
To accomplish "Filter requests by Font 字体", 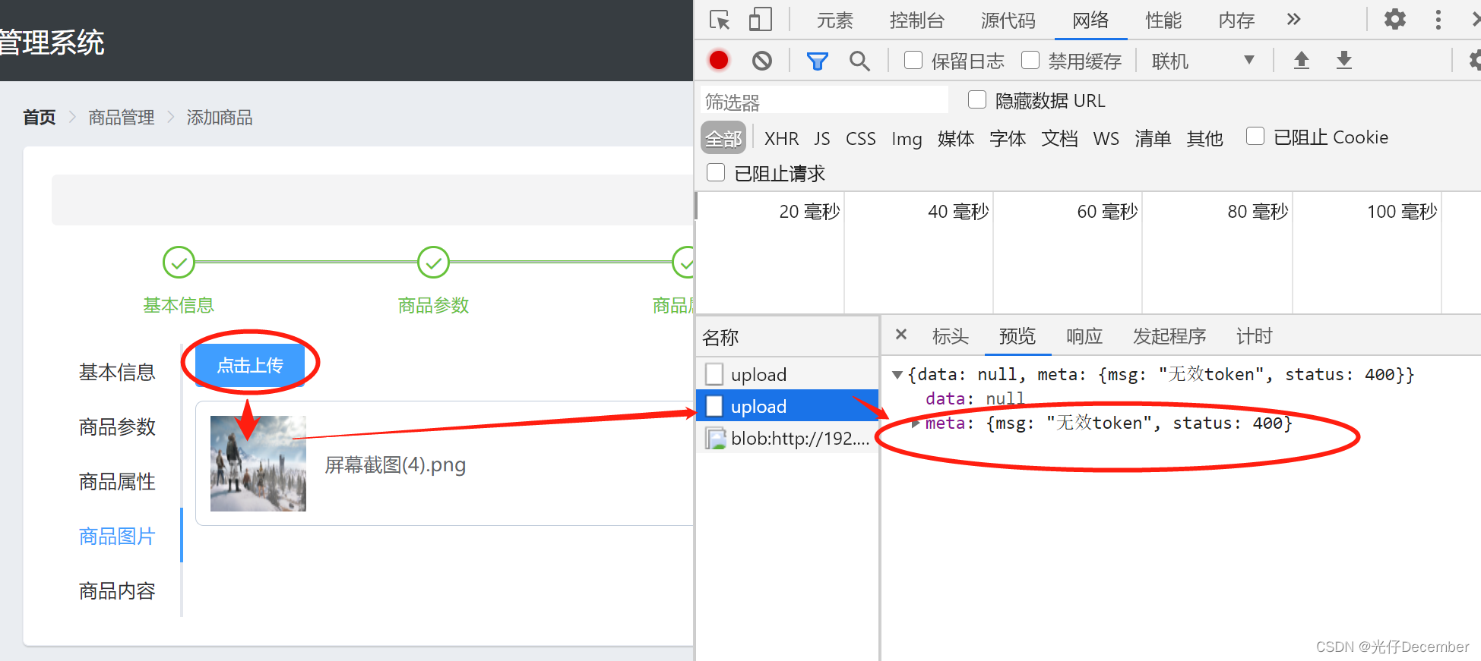I will tap(1007, 139).
